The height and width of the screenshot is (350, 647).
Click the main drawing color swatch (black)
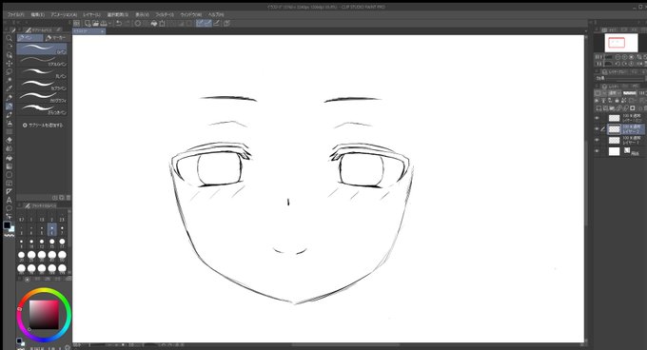[x=7, y=225]
